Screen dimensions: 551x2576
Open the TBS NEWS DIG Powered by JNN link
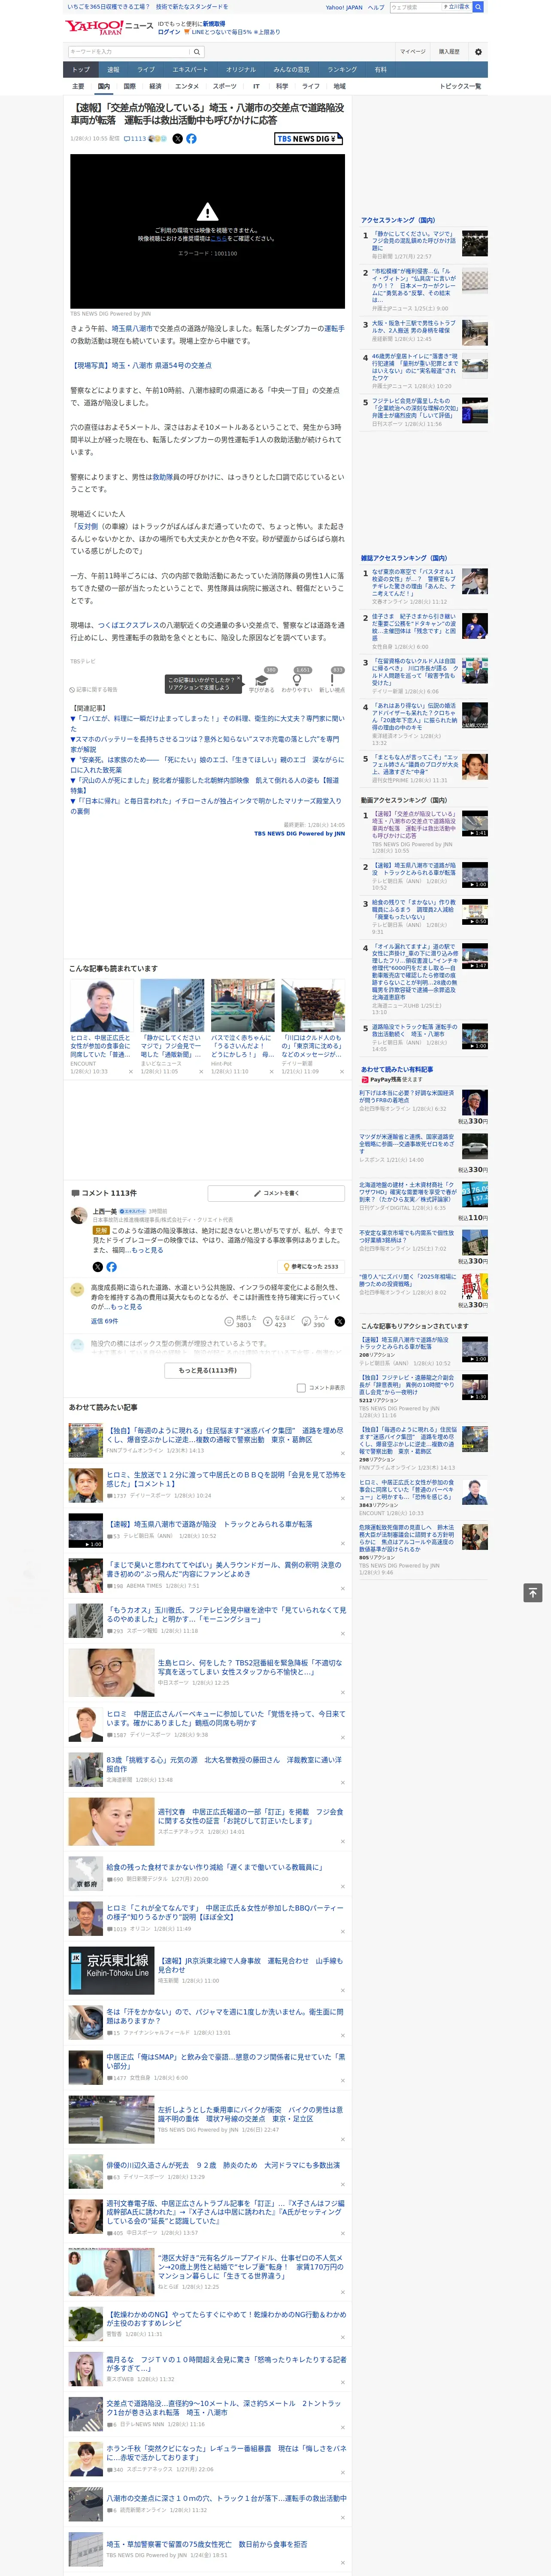299,833
